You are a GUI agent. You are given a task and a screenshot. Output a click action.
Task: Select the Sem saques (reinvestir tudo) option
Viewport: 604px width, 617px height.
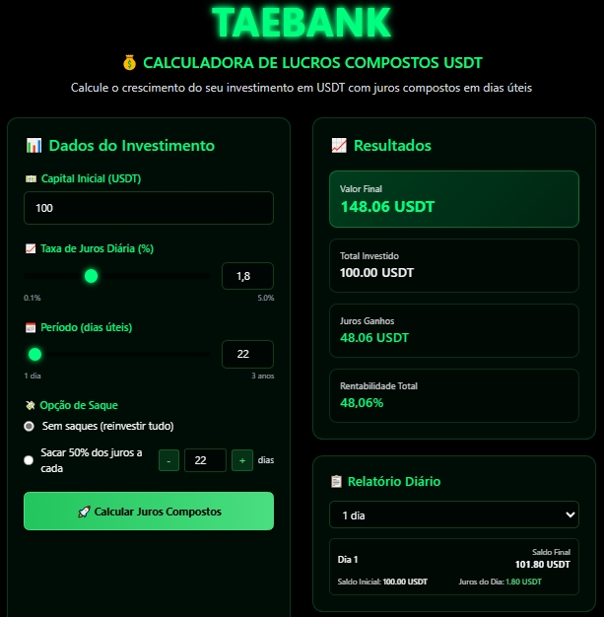point(30,426)
